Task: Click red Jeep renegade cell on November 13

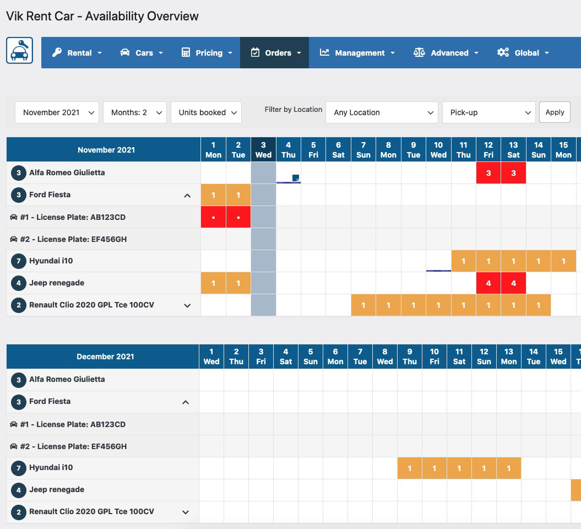Action: (x=513, y=283)
